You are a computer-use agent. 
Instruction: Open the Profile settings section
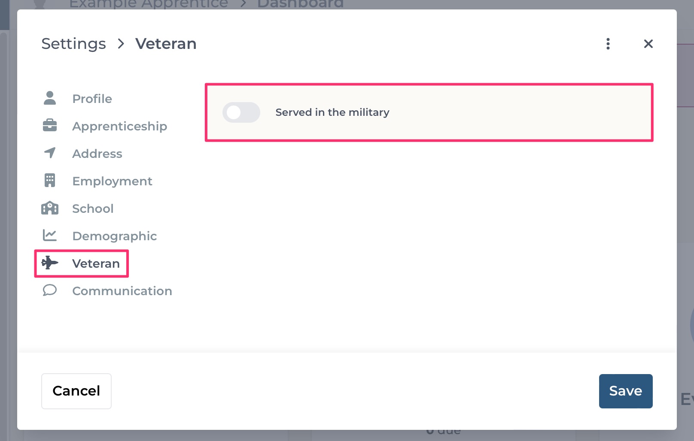click(x=92, y=99)
